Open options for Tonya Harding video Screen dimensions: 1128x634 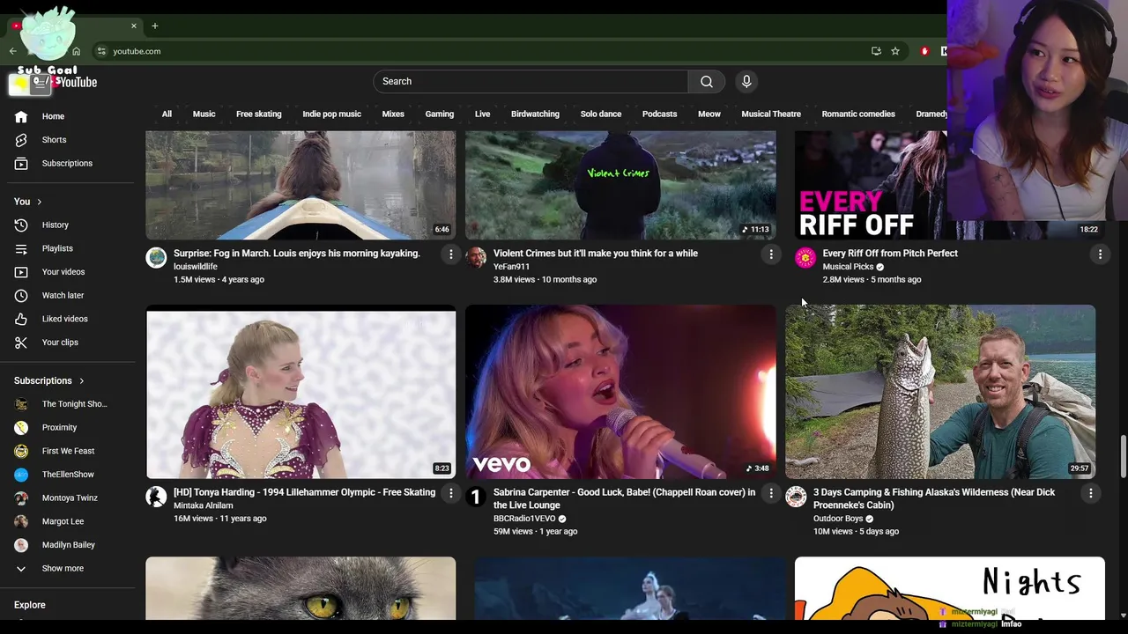coord(451,493)
